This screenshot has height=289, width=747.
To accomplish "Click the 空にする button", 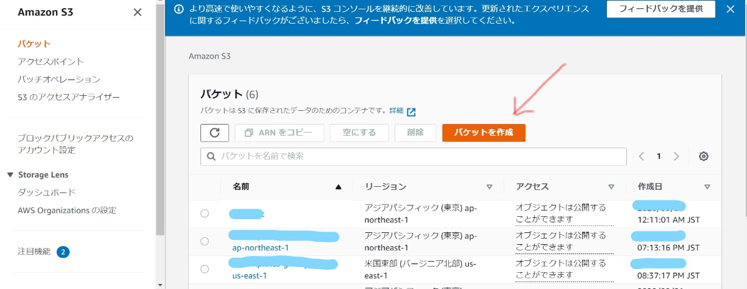I will click(x=360, y=133).
